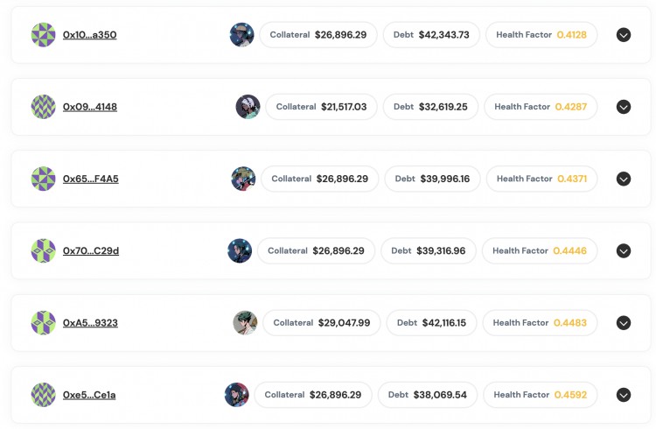Click the identicon beside address 0x65...F4A5
The height and width of the screenshot is (429, 656).
point(43,179)
